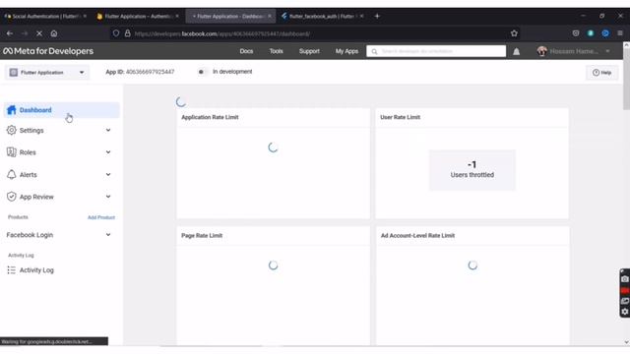Click the tracking protection shield icon
The height and width of the screenshot is (354, 630).
pos(116,33)
